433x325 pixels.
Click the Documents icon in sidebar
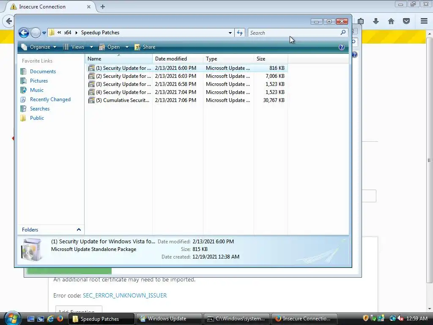(x=24, y=72)
